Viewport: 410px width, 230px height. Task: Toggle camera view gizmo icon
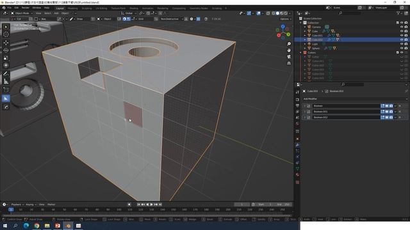(289, 57)
